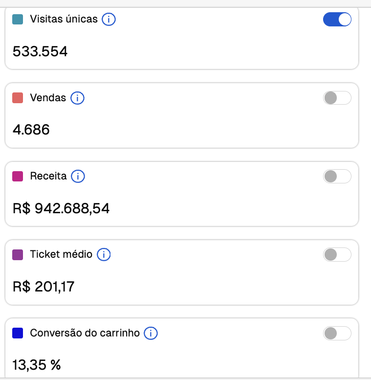
Task: Open the info icon beside Visitas únicas
Action: (109, 19)
